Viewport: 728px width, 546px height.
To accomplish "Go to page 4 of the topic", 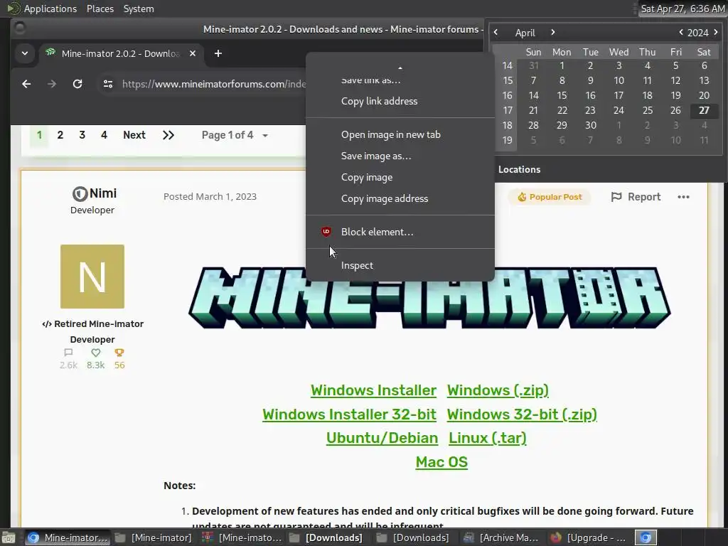I will point(104,135).
